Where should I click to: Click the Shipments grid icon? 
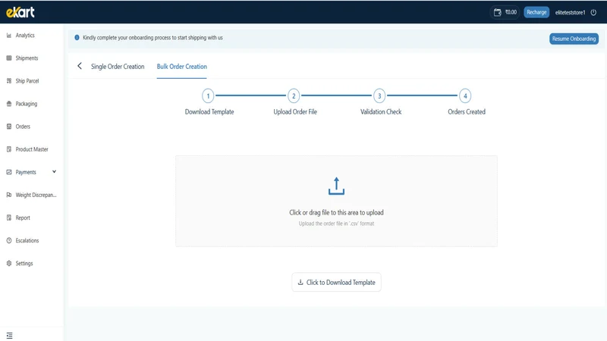click(x=9, y=58)
